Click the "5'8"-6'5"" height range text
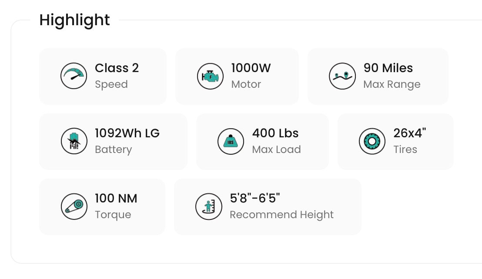The width and height of the screenshot is (482, 279). click(x=254, y=199)
